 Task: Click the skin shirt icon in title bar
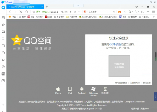coord(137,7)
